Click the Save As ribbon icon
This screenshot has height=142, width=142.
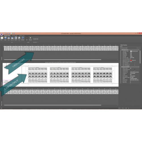(12, 38)
